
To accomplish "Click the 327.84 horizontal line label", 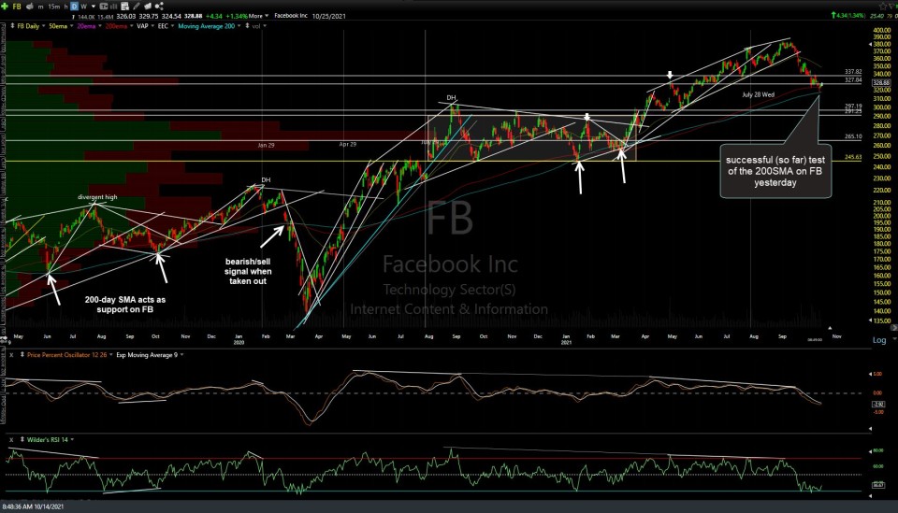I will pos(853,80).
